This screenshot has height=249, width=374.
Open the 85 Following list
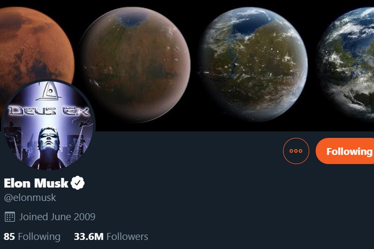[x=32, y=237]
